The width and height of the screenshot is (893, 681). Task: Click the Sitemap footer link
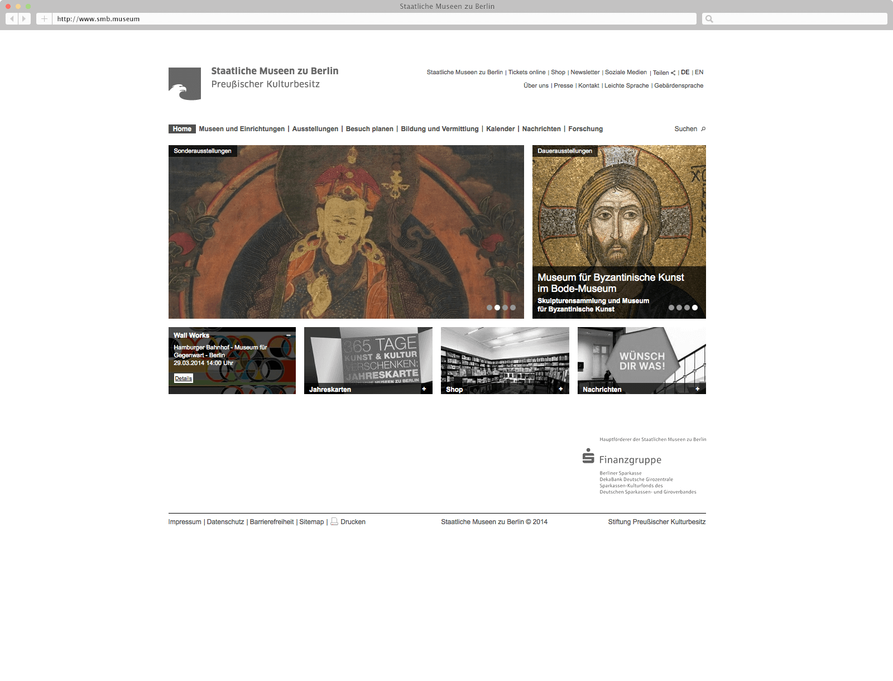[x=311, y=522]
